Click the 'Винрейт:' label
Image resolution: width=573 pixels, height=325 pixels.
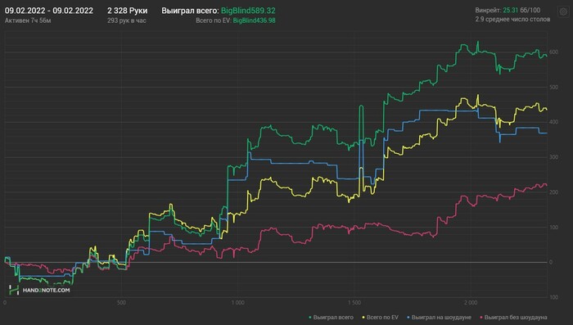pyautogui.click(x=488, y=11)
